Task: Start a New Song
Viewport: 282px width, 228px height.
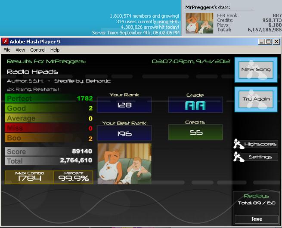Action: [256, 70]
